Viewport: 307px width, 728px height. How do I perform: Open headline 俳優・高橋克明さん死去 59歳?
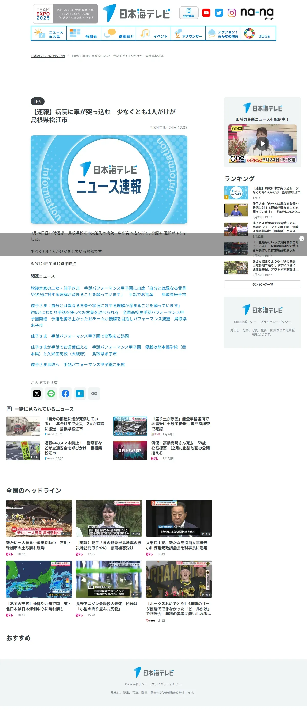(x=181, y=448)
